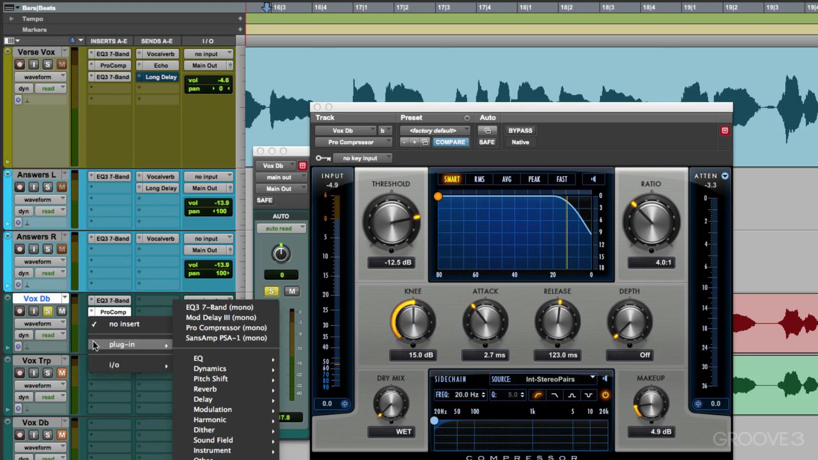Mute the Answers L track
The height and width of the screenshot is (460, 818).
pos(62,187)
